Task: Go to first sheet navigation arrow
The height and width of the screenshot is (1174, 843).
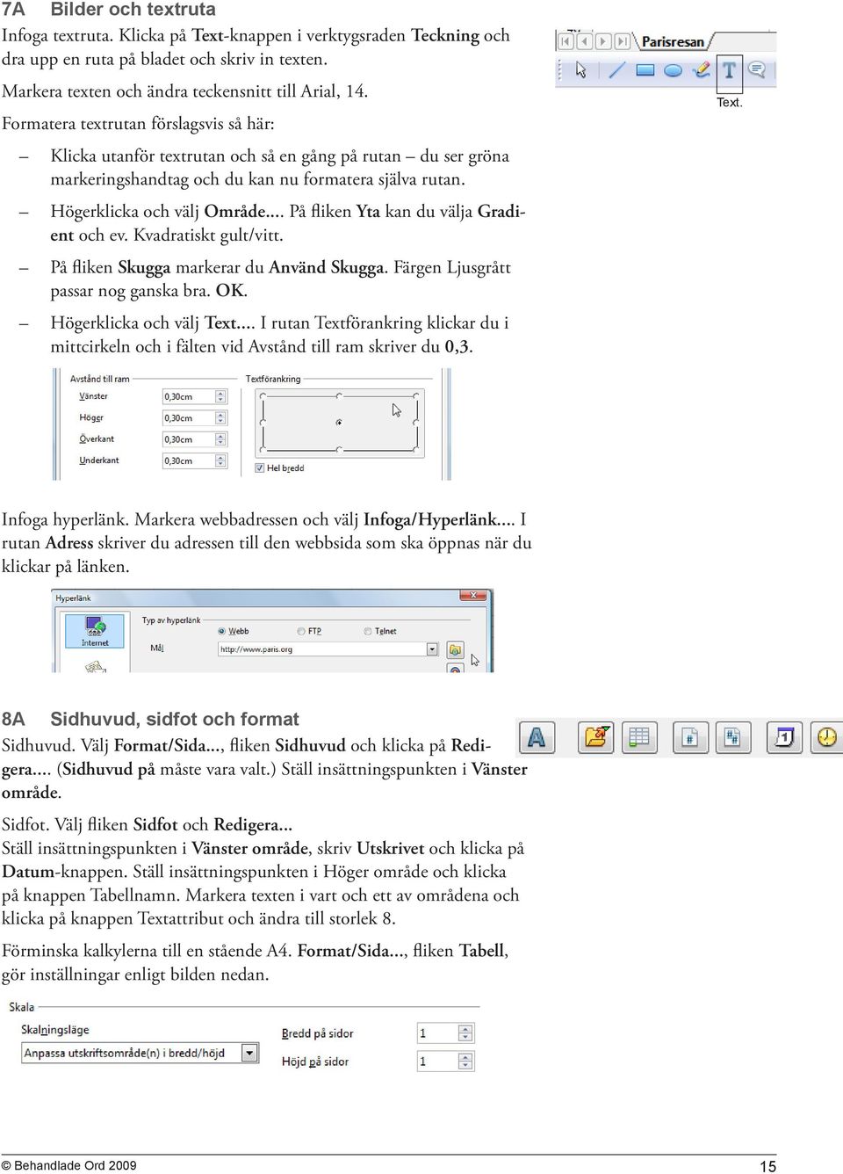Action: point(566,41)
